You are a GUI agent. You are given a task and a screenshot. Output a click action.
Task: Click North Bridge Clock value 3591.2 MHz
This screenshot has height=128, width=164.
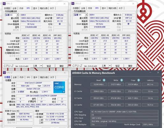coord(150,124)
